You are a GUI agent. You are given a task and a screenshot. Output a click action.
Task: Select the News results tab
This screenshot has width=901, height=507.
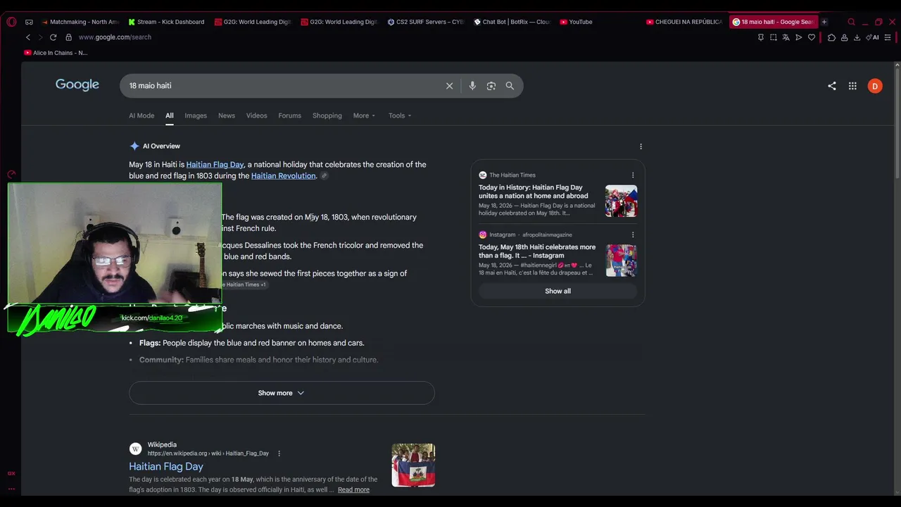coord(227,115)
